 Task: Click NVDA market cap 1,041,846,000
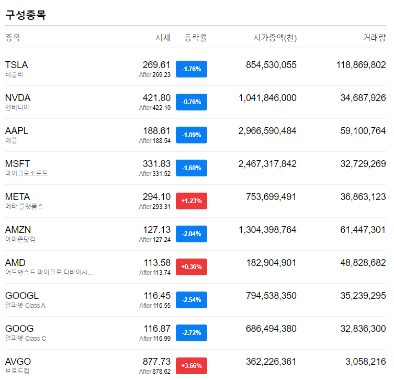[x=267, y=98]
